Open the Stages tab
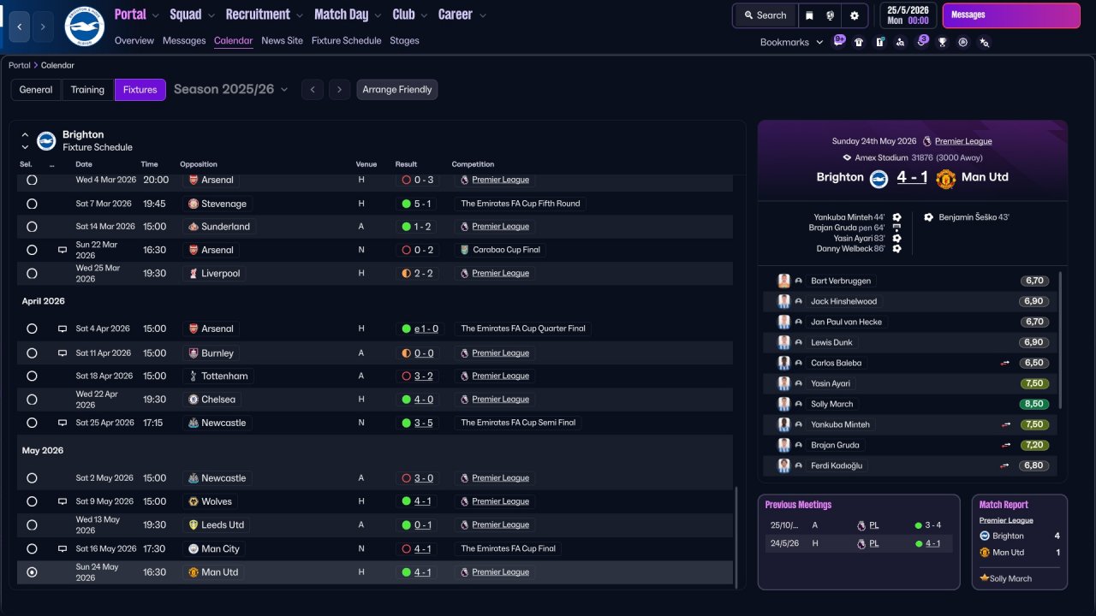 (404, 40)
